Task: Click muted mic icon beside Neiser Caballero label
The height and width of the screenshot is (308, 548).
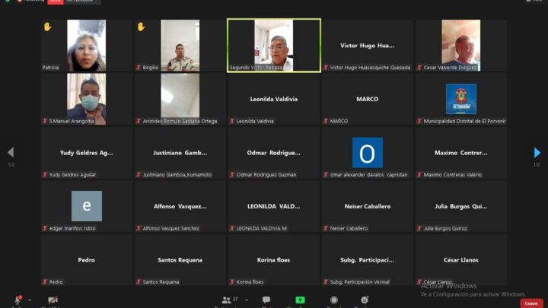Action: (326, 228)
